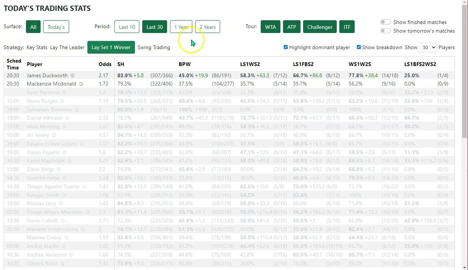Click player name Mackenzie Mcdonald
Screen dimensions: 468x270
(x=52, y=84)
